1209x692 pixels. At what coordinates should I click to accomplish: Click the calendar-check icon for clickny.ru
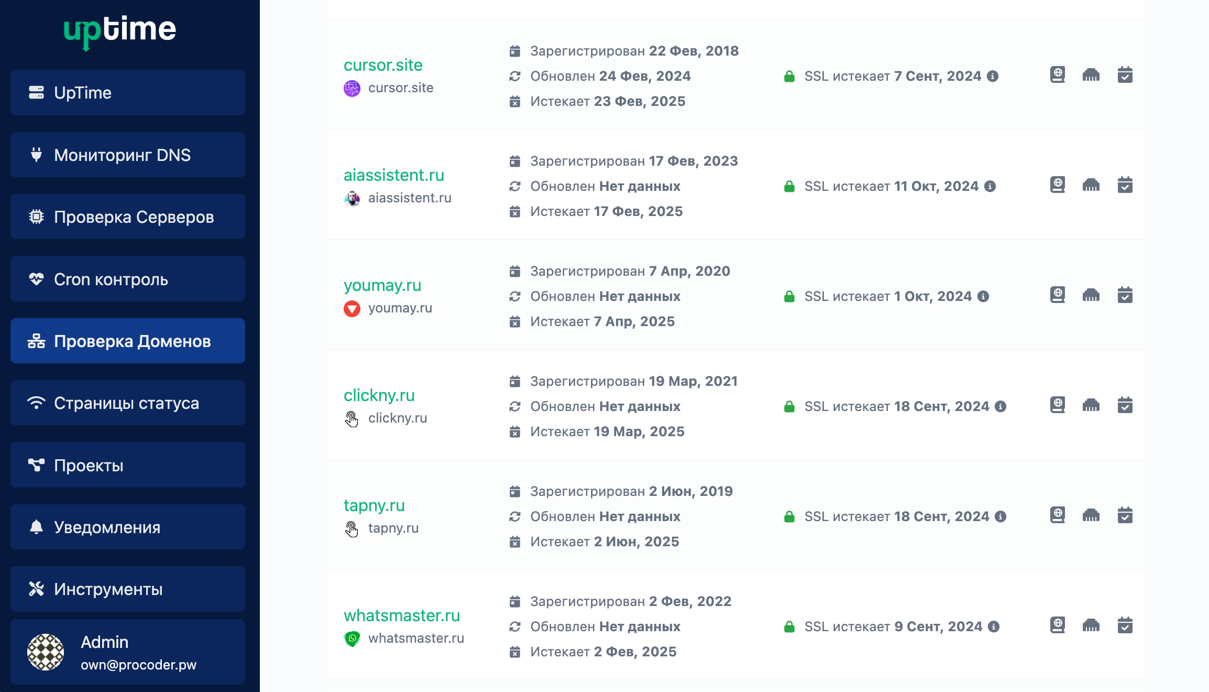point(1125,405)
